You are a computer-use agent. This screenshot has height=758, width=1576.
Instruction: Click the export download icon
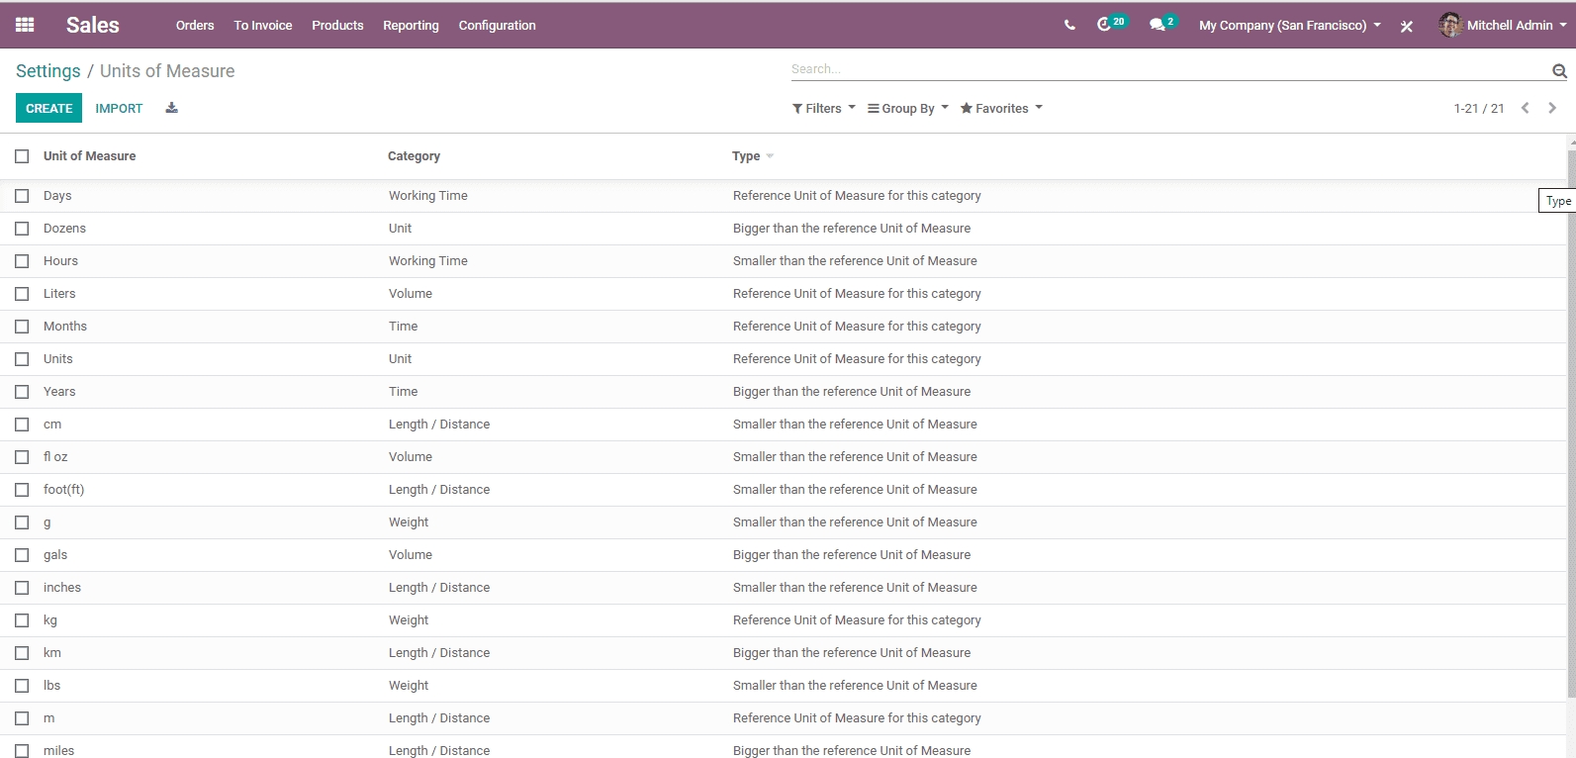pyautogui.click(x=171, y=108)
